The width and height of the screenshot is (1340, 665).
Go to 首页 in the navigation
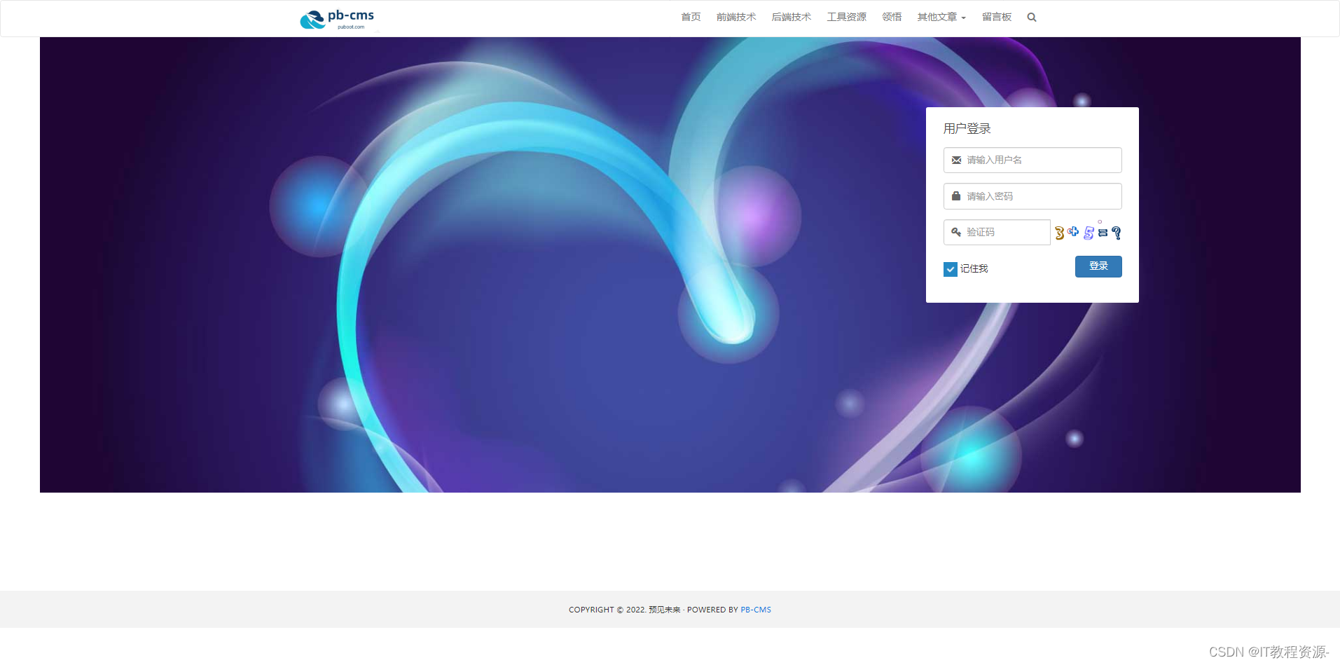tap(691, 18)
